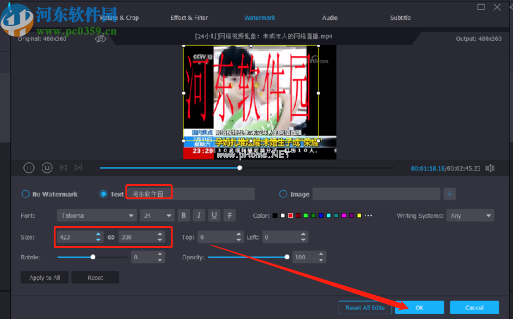Pick the bright red color swatch

pos(290,215)
